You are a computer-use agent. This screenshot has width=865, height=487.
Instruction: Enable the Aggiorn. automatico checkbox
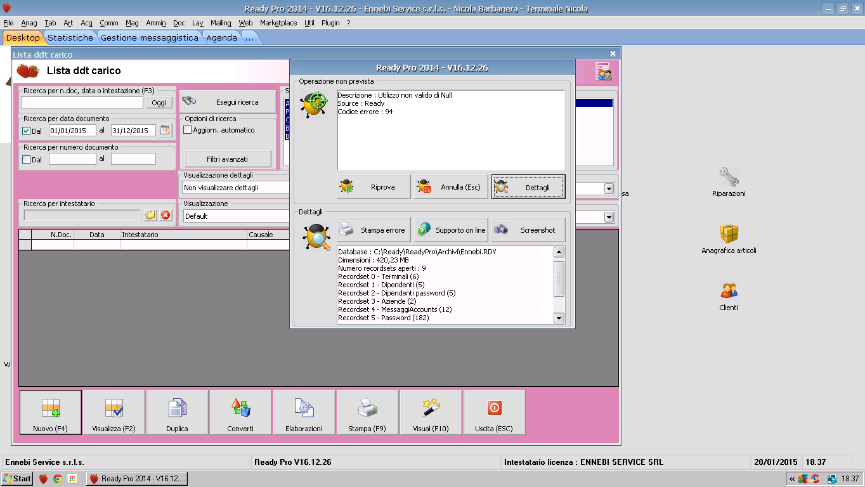187,130
